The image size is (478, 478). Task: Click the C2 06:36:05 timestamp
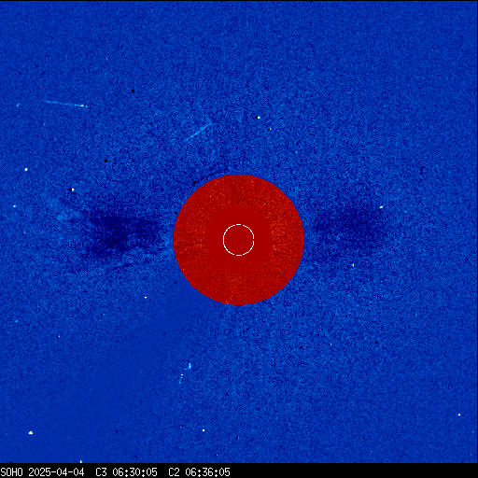[199, 472]
